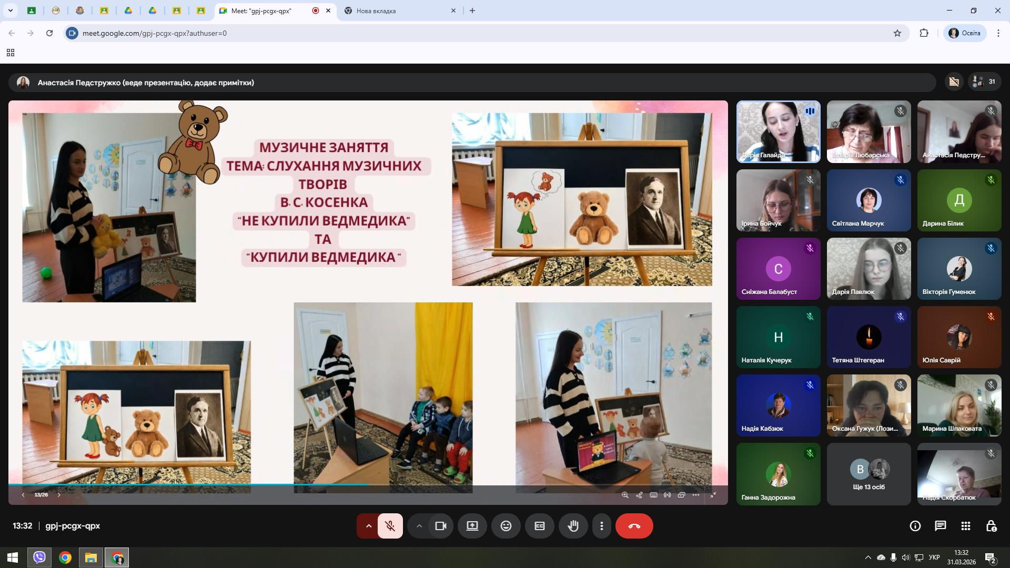Open the Chrome three-dot menu

(x=998, y=33)
